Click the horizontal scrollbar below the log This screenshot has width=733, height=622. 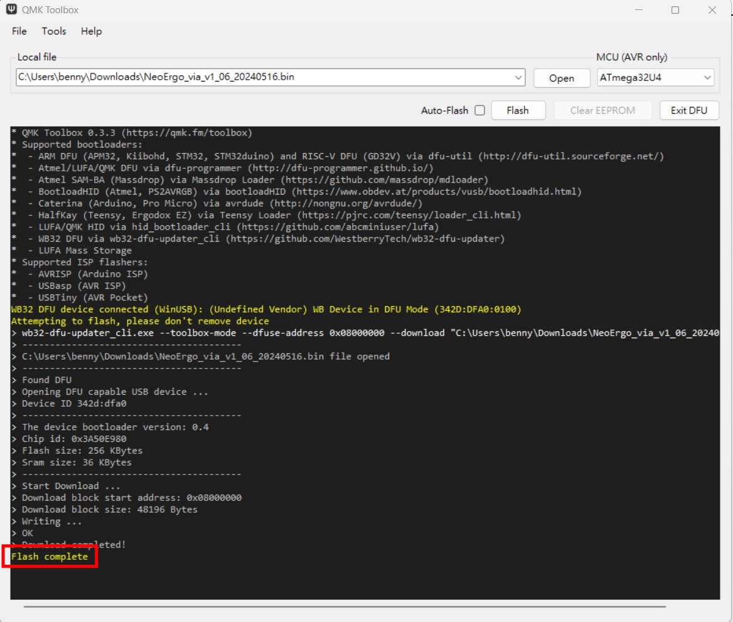(x=345, y=606)
